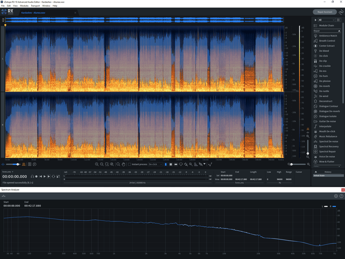Open the Help menu

(55, 6)
